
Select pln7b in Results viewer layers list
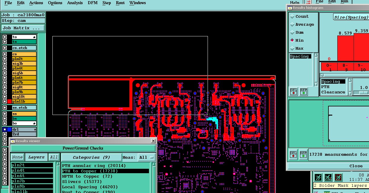[32, 181]
